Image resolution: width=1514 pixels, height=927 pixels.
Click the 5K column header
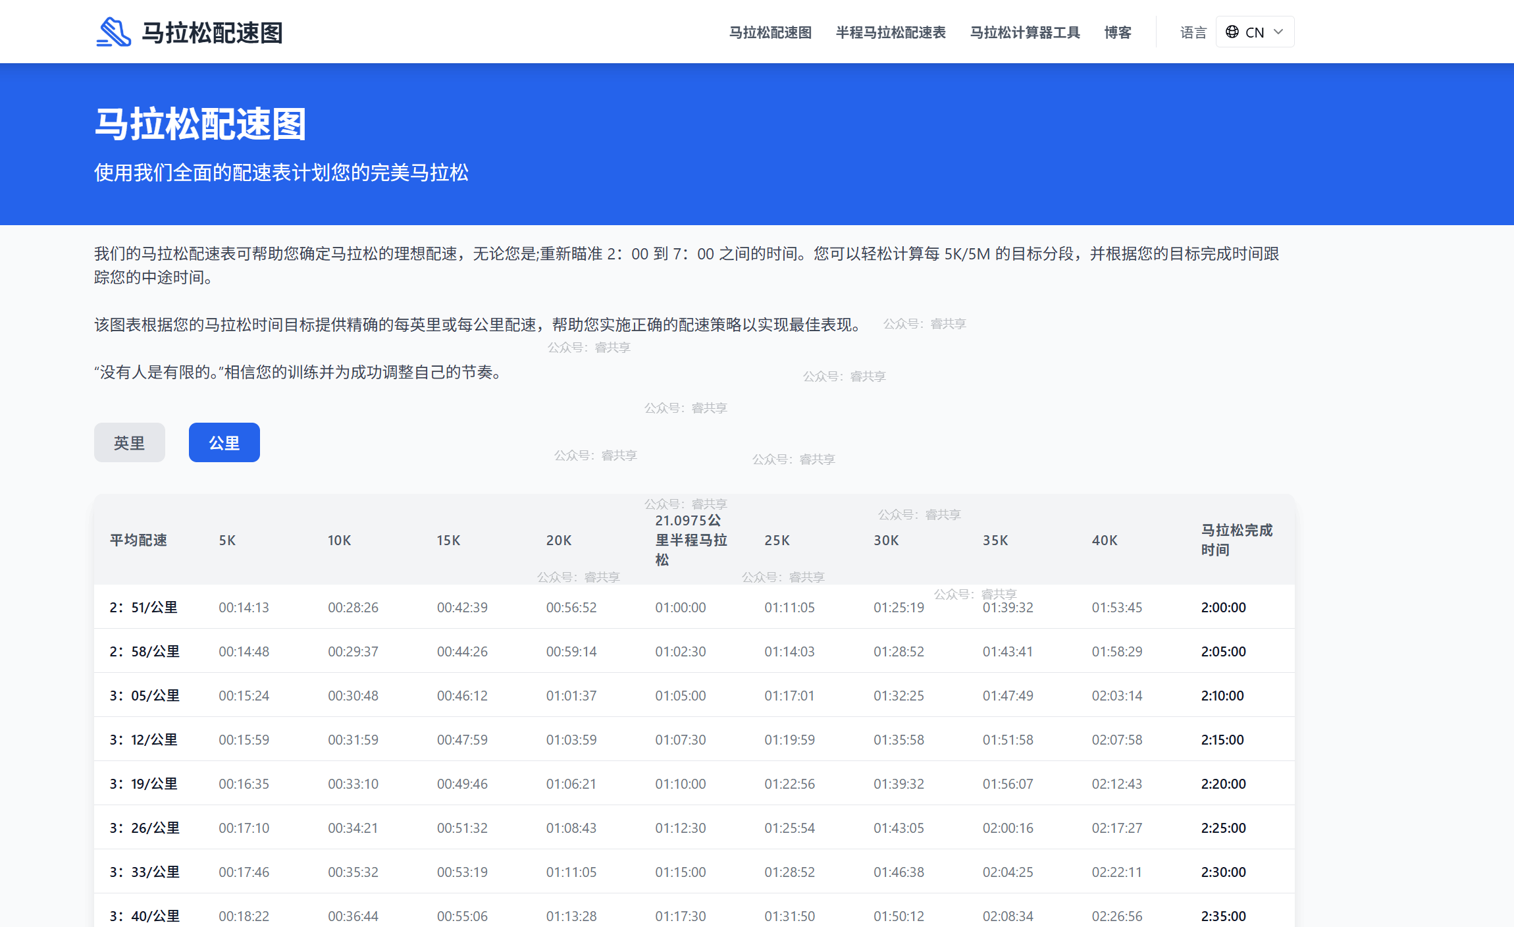227,540
